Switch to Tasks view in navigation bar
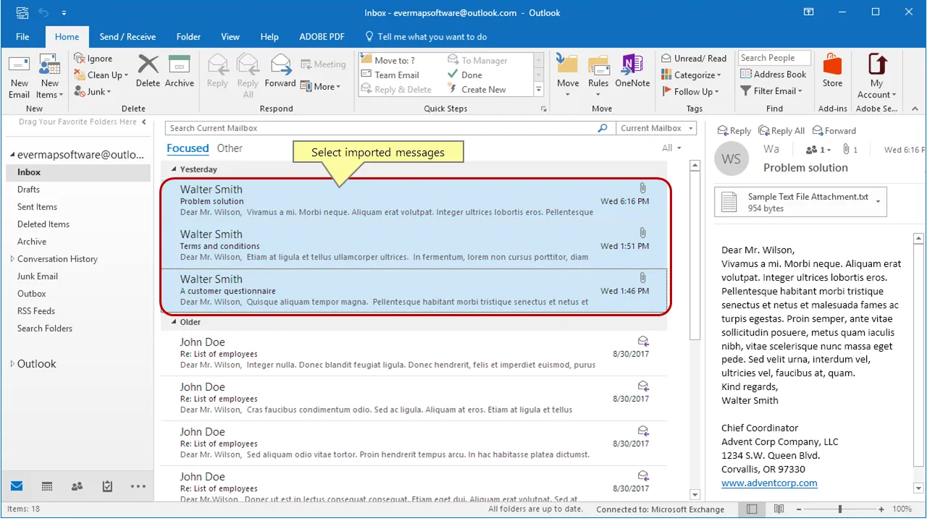The height and width of the screenshot is (521, 927). 108,486
